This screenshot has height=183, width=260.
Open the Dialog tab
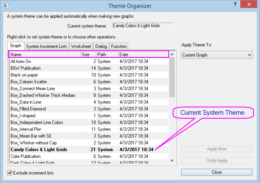pyautogui.click(x=101, y=46)
